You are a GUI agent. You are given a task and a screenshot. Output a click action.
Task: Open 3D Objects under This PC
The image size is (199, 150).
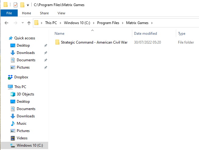point(25,94)
